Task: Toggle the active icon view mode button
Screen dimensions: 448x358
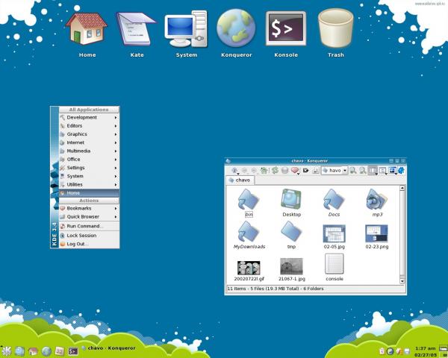Action: (373, 171)
